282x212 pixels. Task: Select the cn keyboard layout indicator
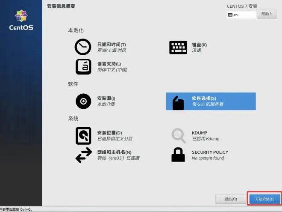pyautogui.click(x=242, y=15)
